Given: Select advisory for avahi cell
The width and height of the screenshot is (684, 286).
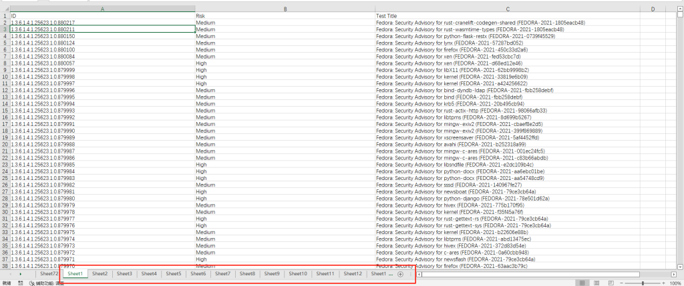Looking at the screenshot, I should 508,144.
